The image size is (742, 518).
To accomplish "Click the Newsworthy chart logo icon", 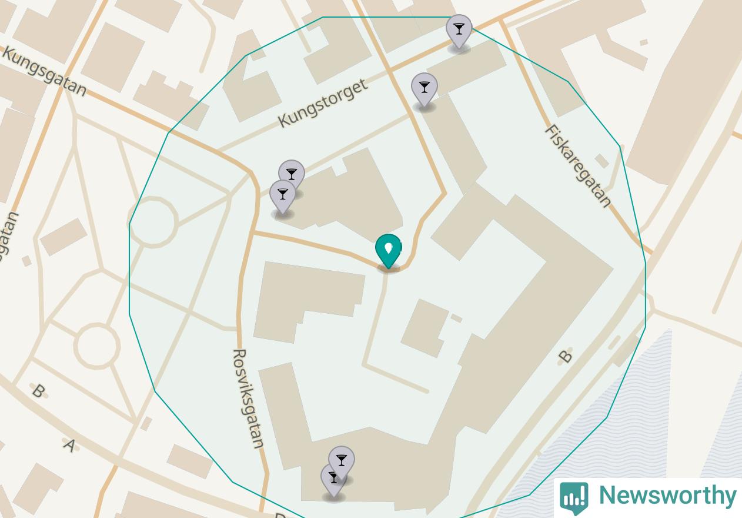I will pos(574,498).
